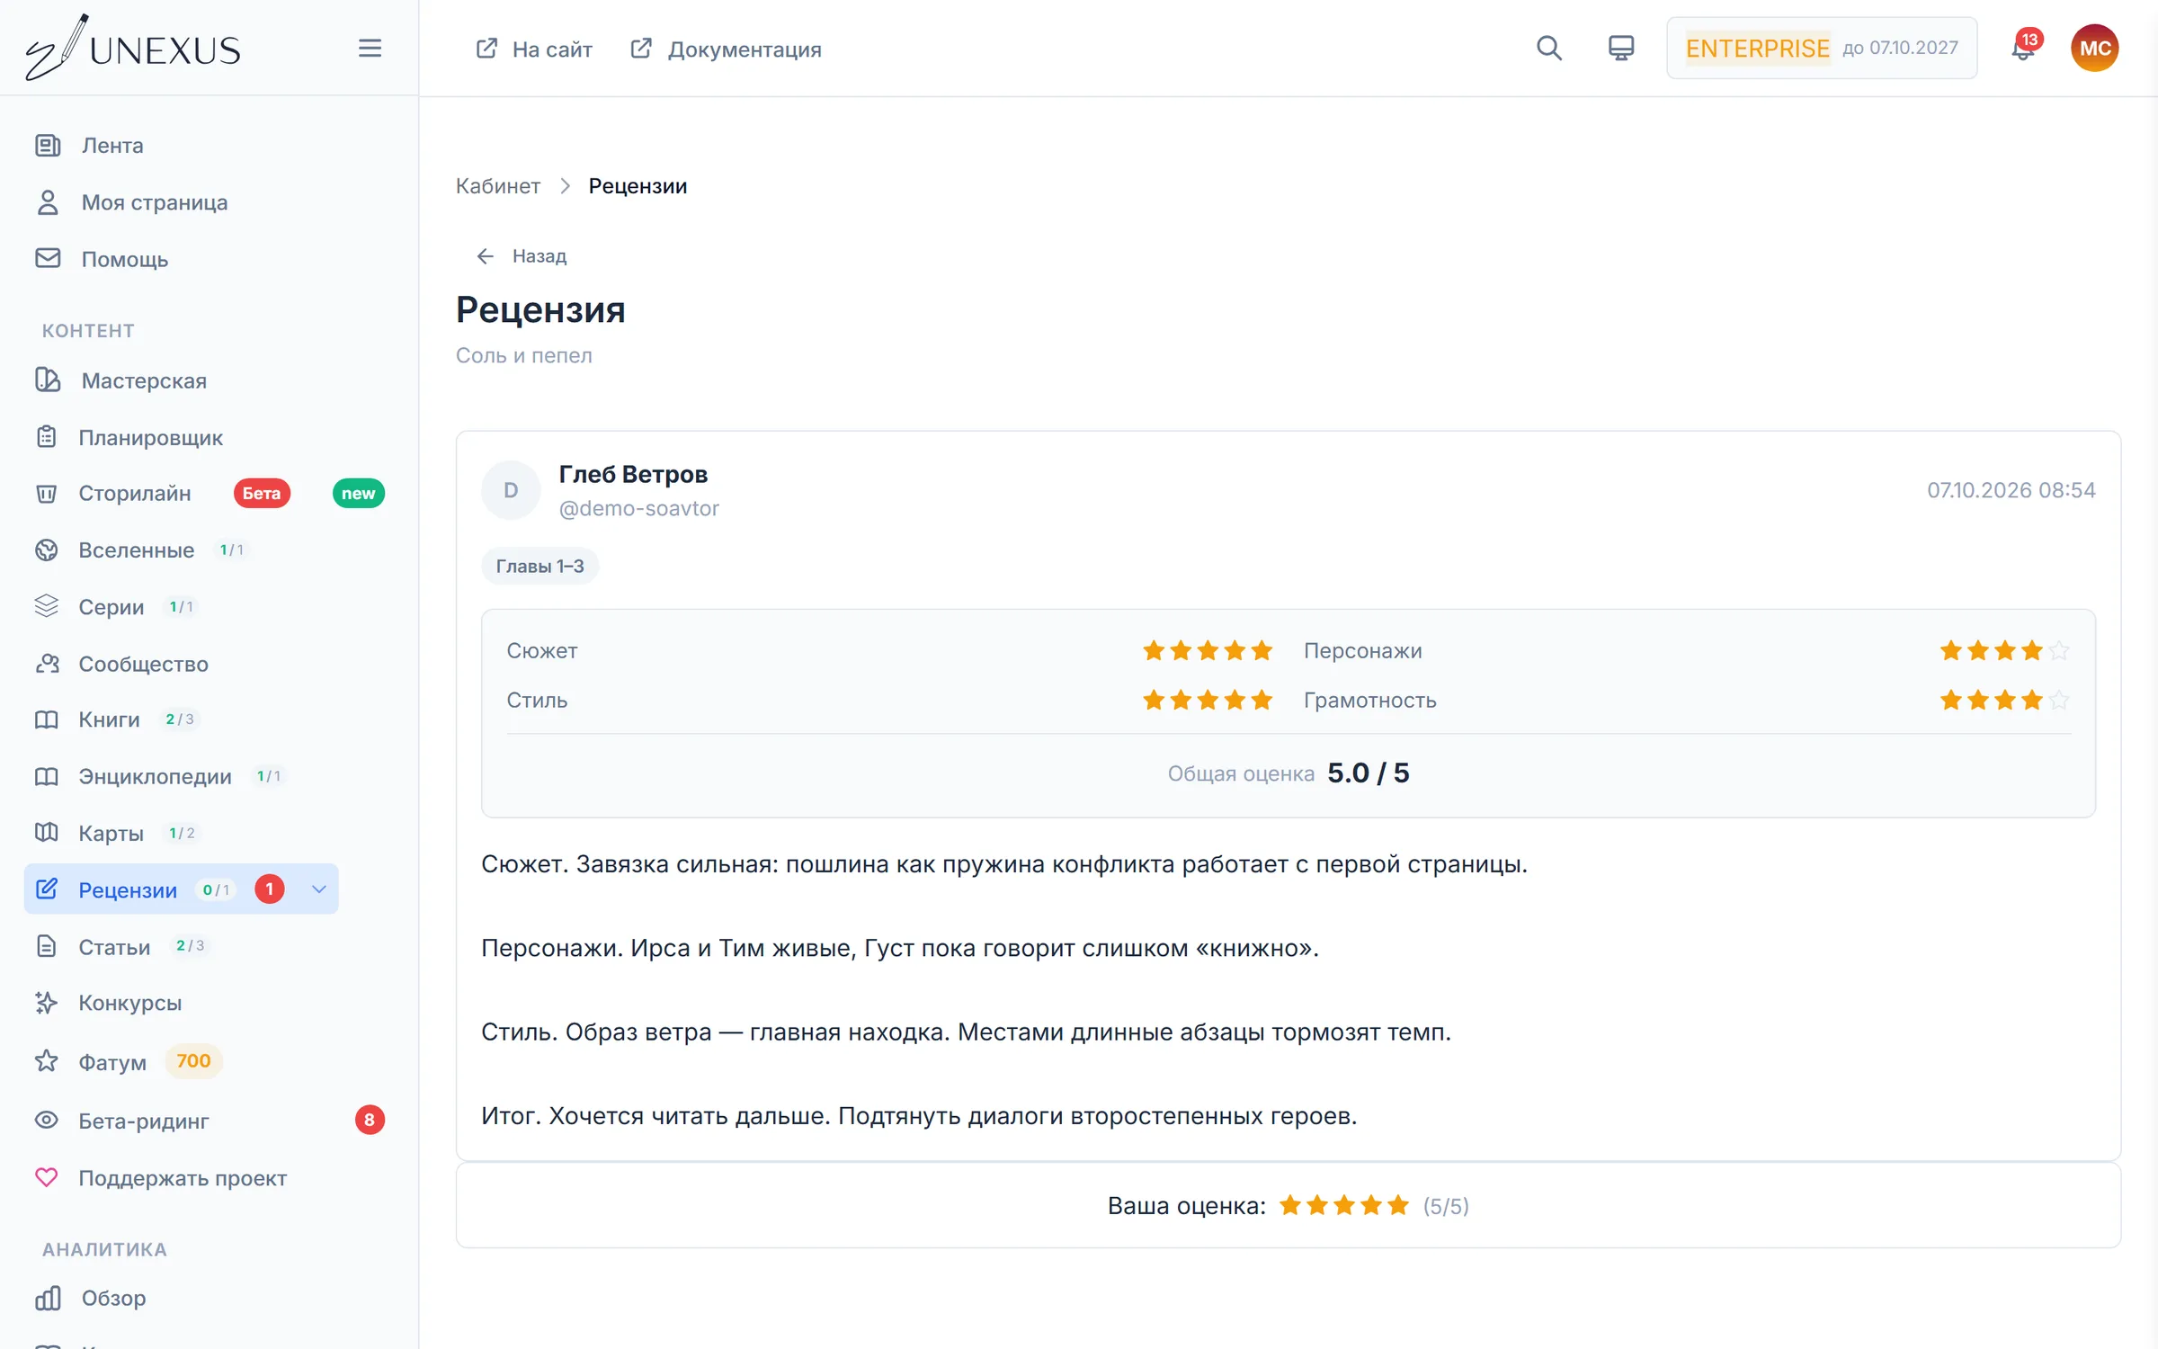This screenshot has height=1349, width=2158.
Task: Click the Главы 1–3 tag
Action: pos(539,566)
